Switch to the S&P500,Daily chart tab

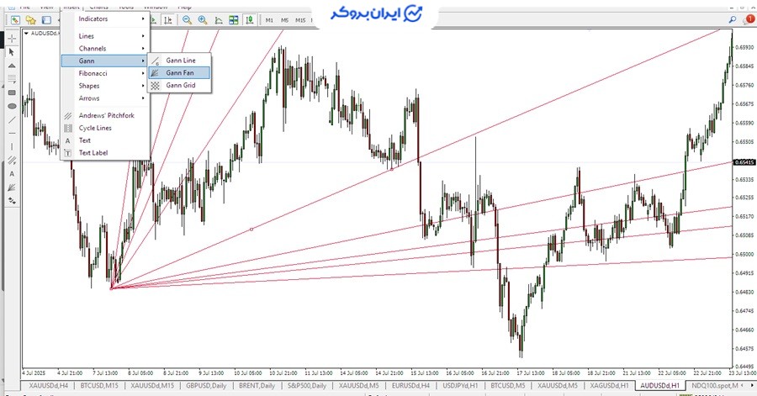307,386
